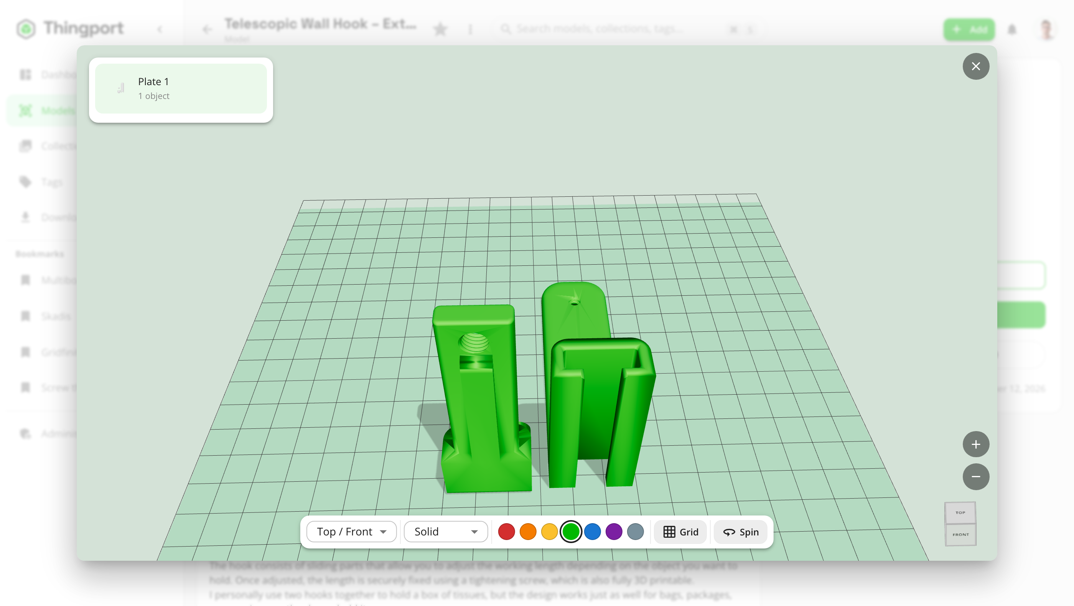This screenshot has width=1074, height=606.
Task: Open Downloads in the sidebar
Action: tap(46, 217)
